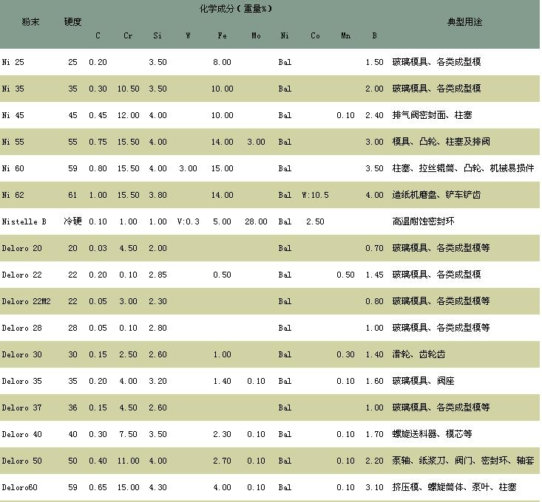Click the Deloro 22M2 powder name

pos(26,301)
